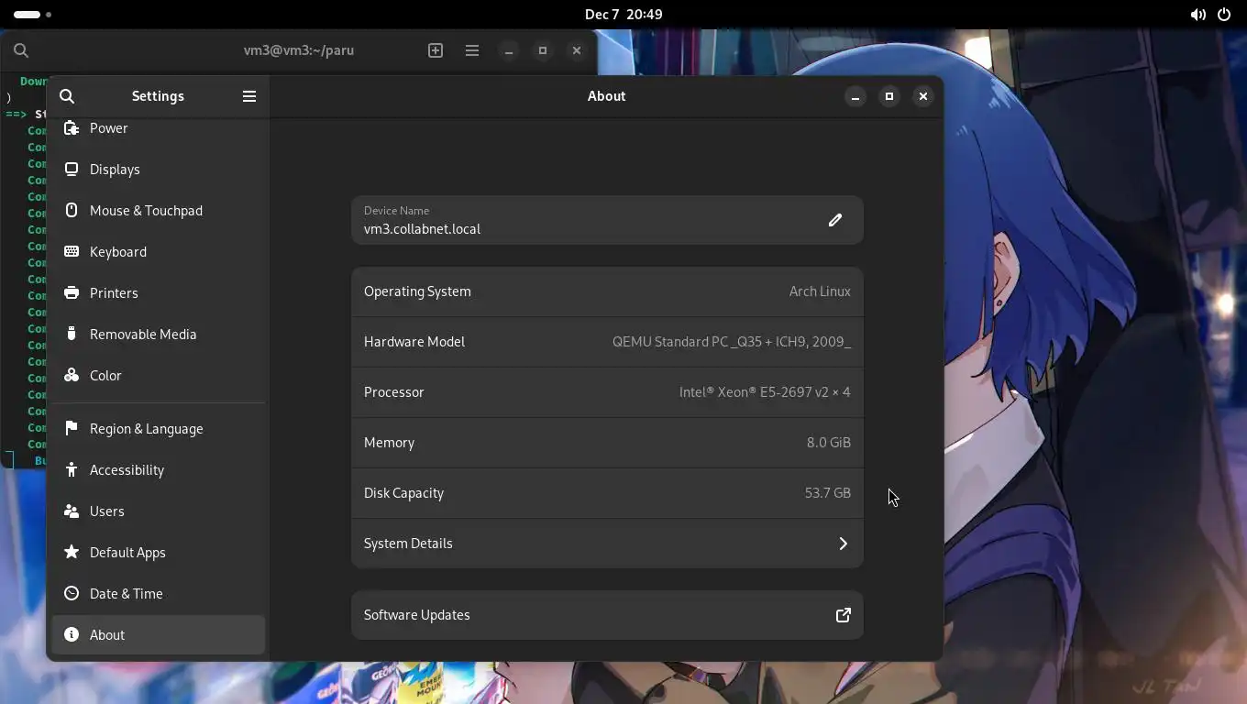Click the terminal search icon
The height and width of the screenshot is (704, 1247).
pos(21,51)
